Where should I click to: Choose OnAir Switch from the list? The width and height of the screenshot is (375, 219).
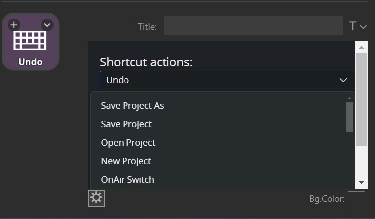point(127,179)
